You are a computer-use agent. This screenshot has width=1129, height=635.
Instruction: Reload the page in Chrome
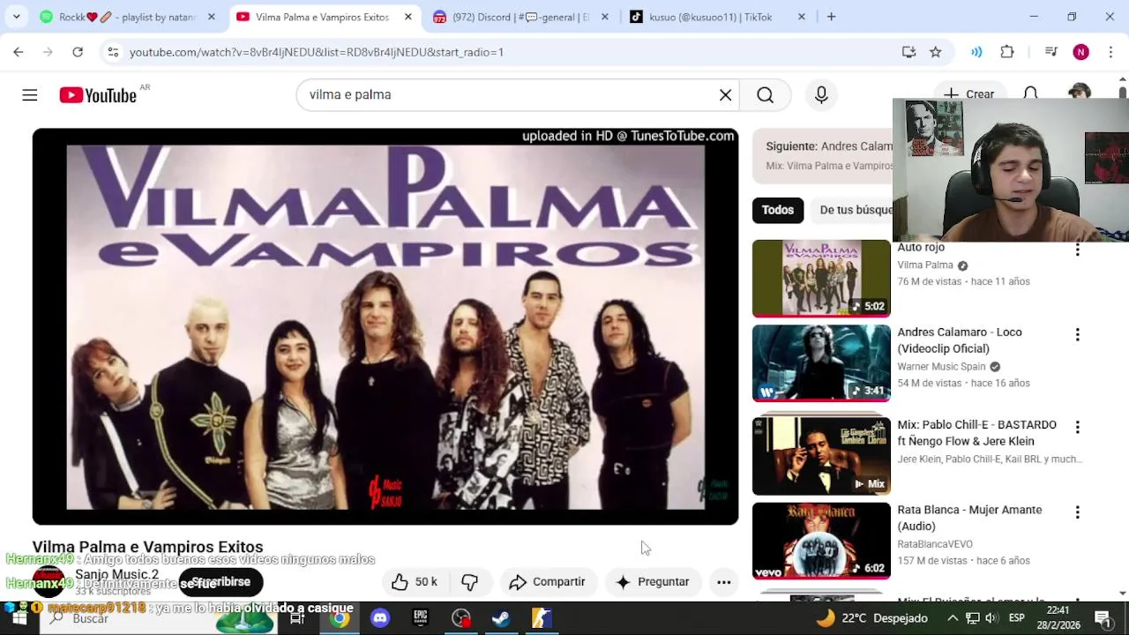click(x=78, y=52)
